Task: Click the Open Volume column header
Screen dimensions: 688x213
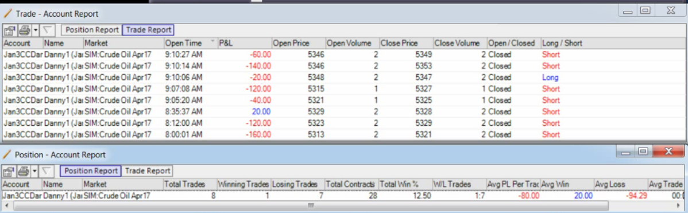Action: (353, 43)
